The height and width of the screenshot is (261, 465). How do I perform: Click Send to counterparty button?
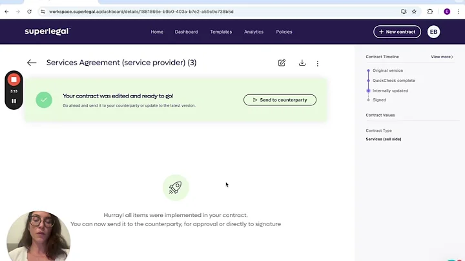[280, 100]
